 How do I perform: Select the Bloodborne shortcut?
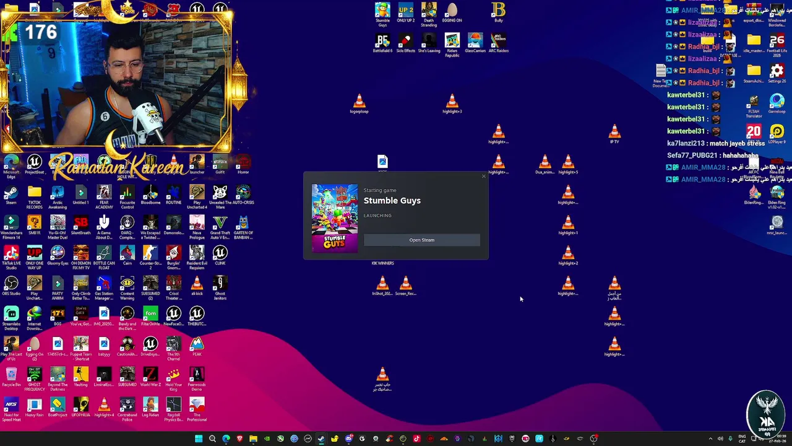click(x=150, y=195)
